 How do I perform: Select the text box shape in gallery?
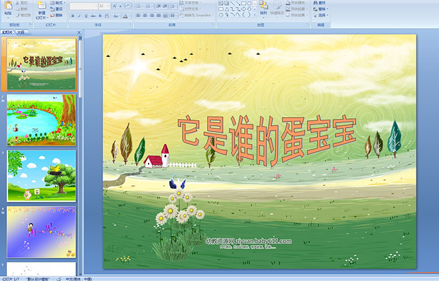tap(221, 3)
